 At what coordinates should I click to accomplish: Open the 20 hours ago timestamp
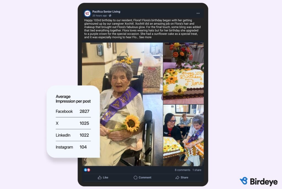[100, 16]
